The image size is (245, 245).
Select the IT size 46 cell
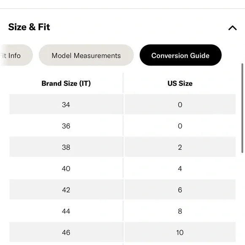pyautogui.click(x=66, y=232)
